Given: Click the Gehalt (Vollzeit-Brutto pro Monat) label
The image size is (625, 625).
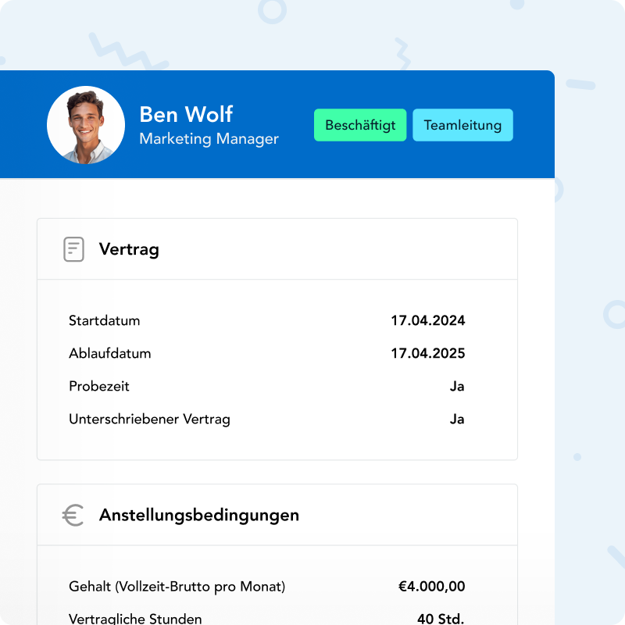Looking at the screenshot, I should point(177,587).
